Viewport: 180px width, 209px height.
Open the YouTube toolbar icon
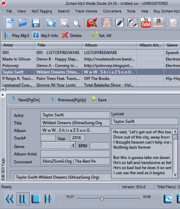pos(146,22)
